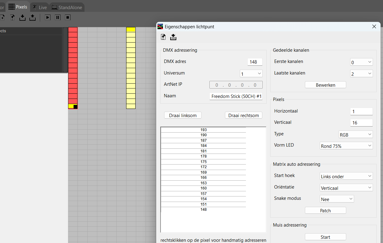Select pixel address row 166
Image resolution: width=383 pixels, height=243 pixels.
pos(203,178)
